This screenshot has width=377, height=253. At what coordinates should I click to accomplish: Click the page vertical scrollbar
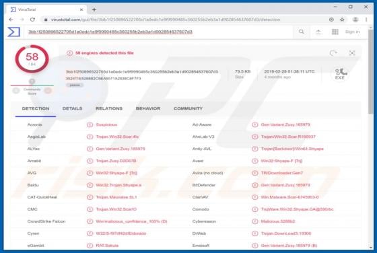click(371, 139)
